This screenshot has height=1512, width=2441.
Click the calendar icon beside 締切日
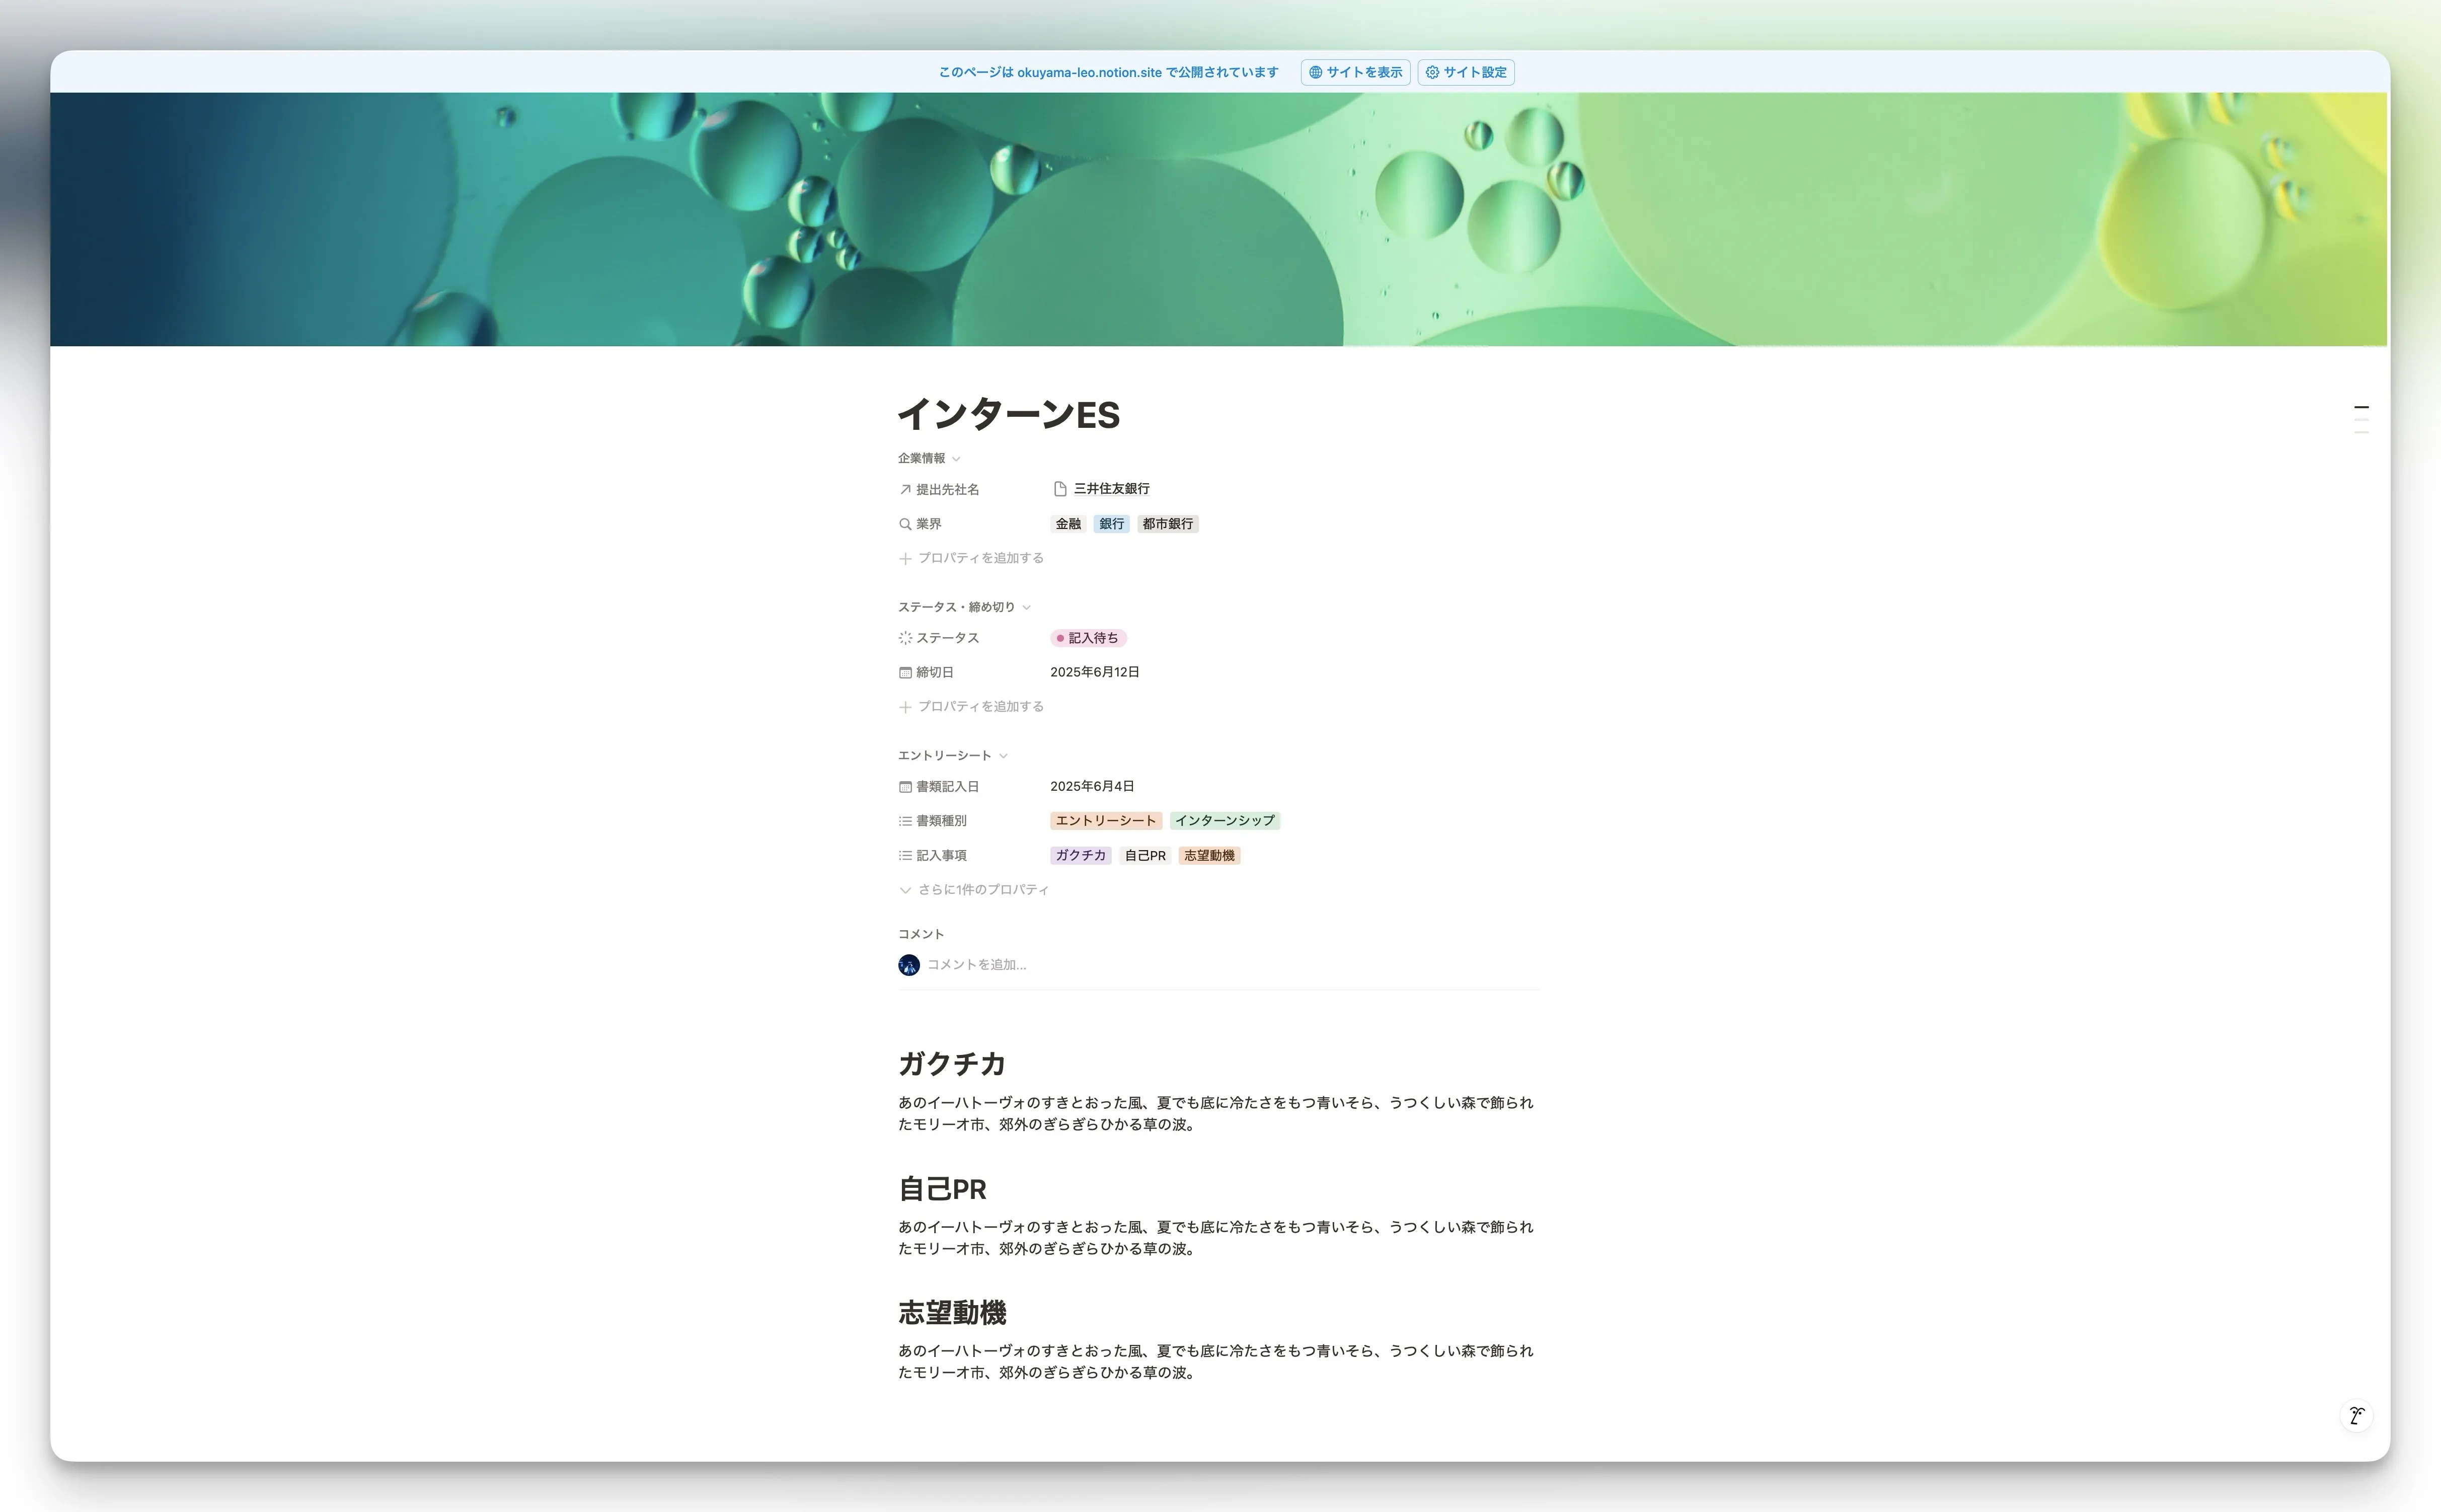click(905, 671)
